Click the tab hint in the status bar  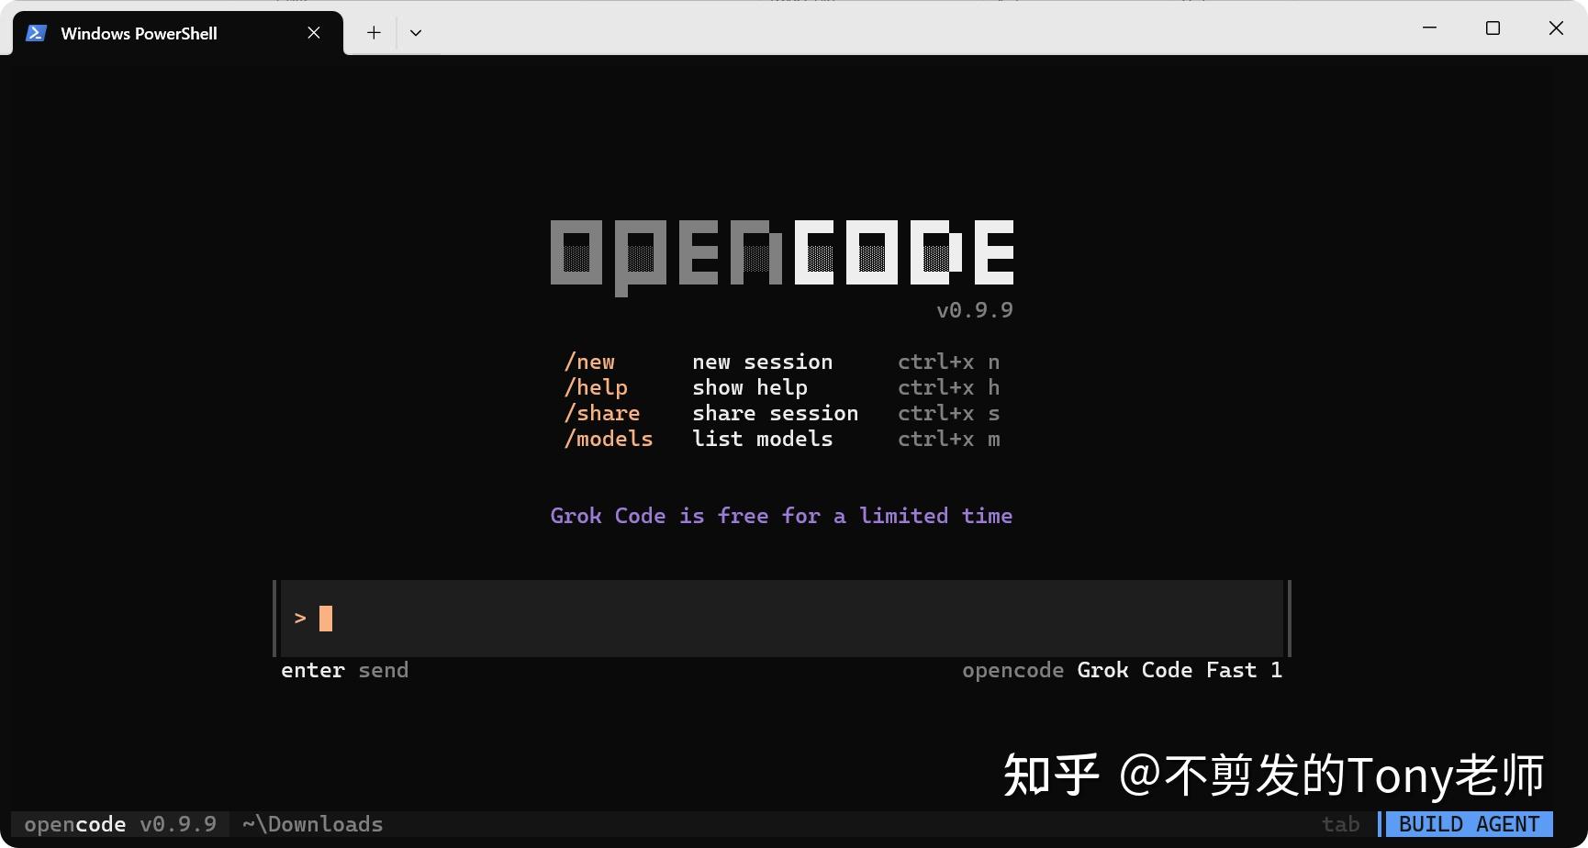pyautogui.click(x=1341, y=823)
